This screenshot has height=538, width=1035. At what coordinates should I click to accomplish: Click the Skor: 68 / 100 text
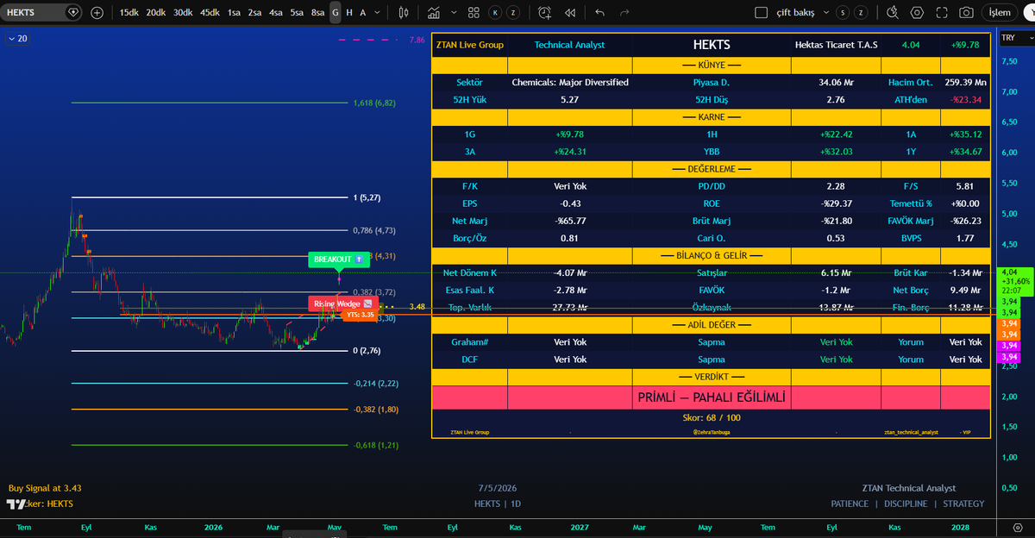point(712,417)
